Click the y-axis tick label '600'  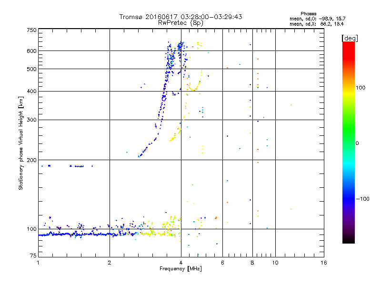[31, 51]
